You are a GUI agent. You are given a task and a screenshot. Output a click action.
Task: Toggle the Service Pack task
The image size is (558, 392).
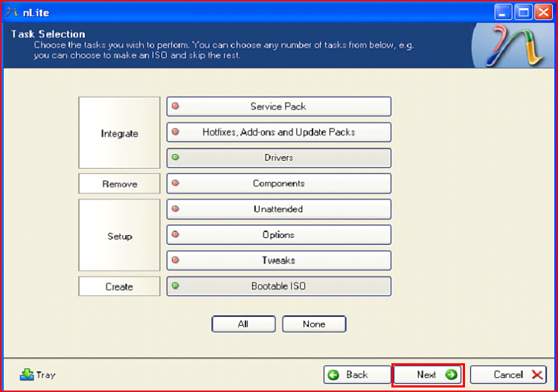pyautogui.click(x=279, y=106)
